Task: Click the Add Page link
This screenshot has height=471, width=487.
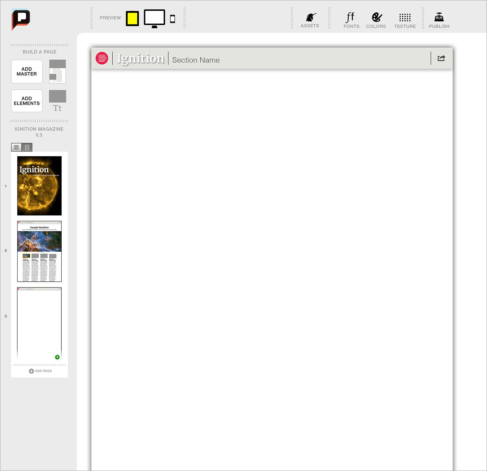Action: [40, 371]
